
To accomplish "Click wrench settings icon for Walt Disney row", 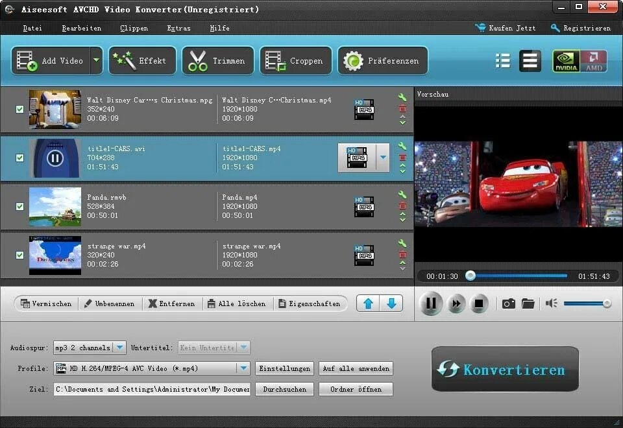I will (x=402, y=97).
